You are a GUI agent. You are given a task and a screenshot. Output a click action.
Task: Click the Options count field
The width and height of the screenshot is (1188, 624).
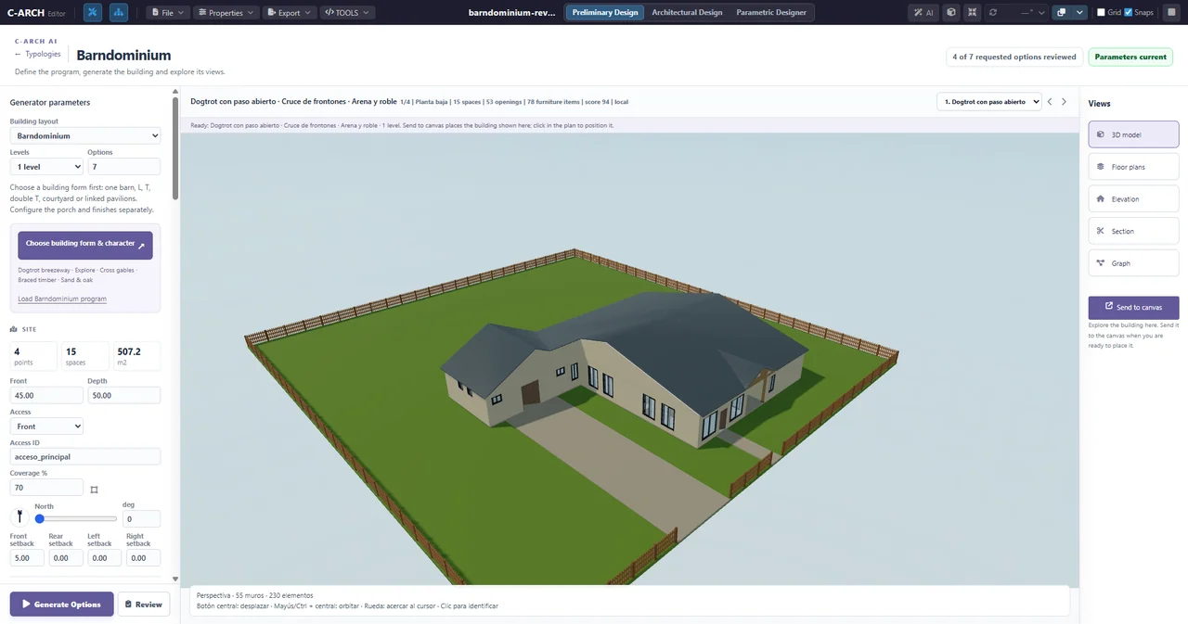click(124, 167)
